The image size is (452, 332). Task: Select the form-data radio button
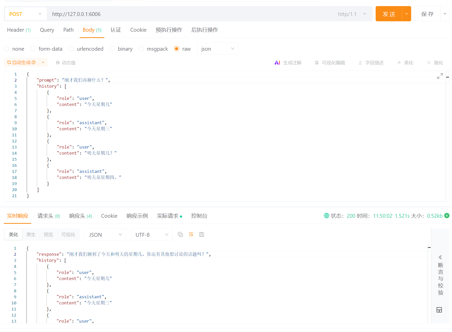point(33,49)
